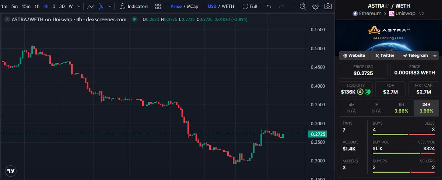Select the 3D timeframe
This screenshot has width=442, height=180.
click(x=62, y=6)
